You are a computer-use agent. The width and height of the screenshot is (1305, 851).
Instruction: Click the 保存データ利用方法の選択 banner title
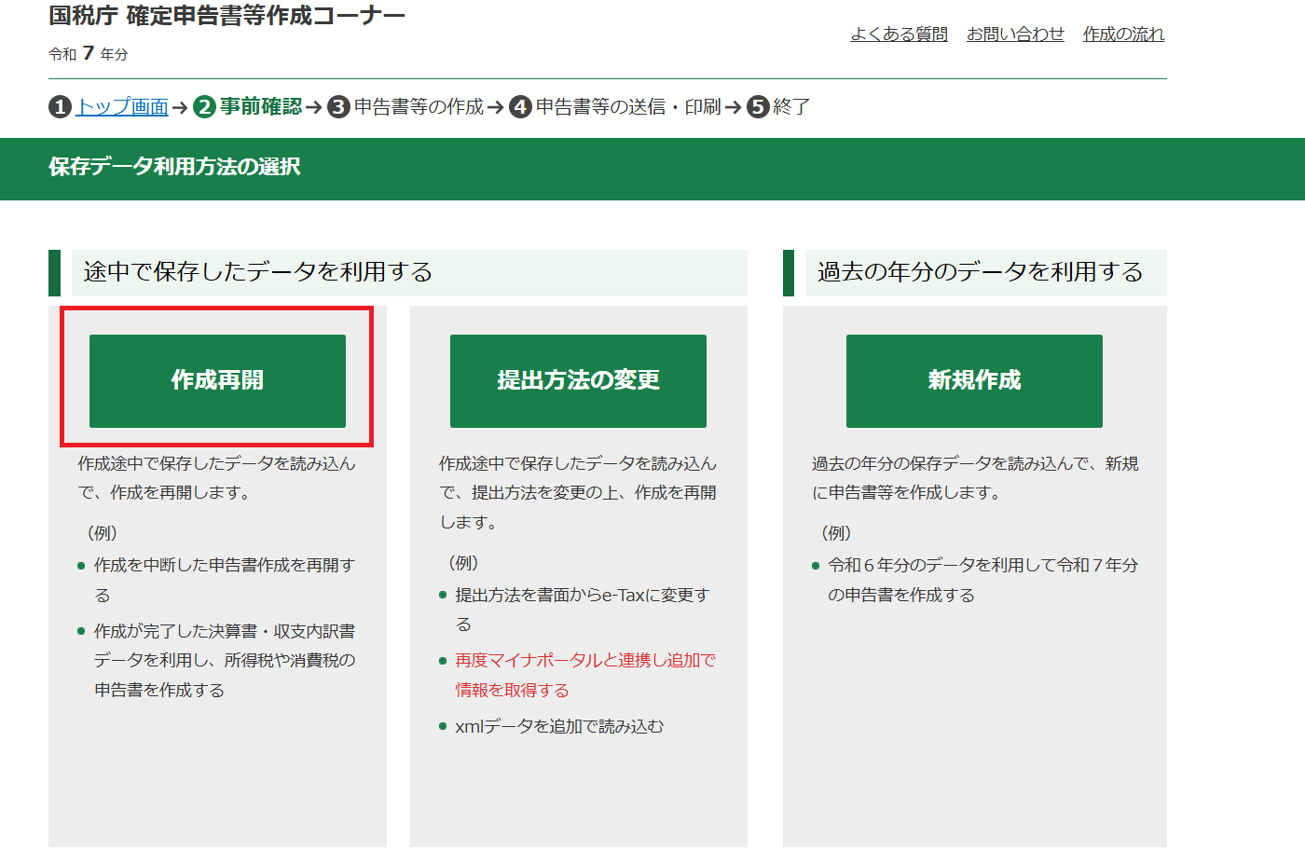(174, 167)
